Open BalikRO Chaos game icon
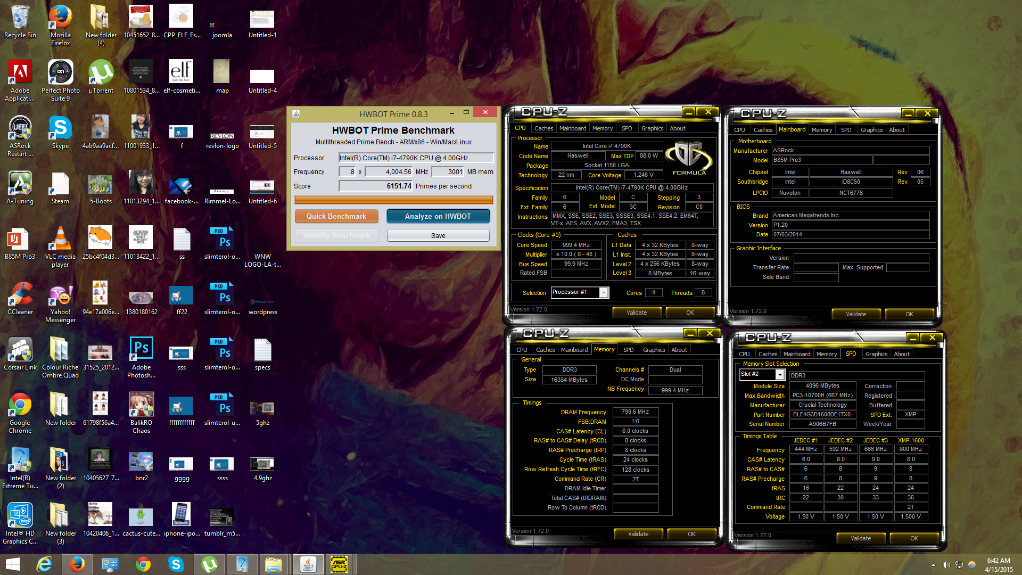 point(142,412)
